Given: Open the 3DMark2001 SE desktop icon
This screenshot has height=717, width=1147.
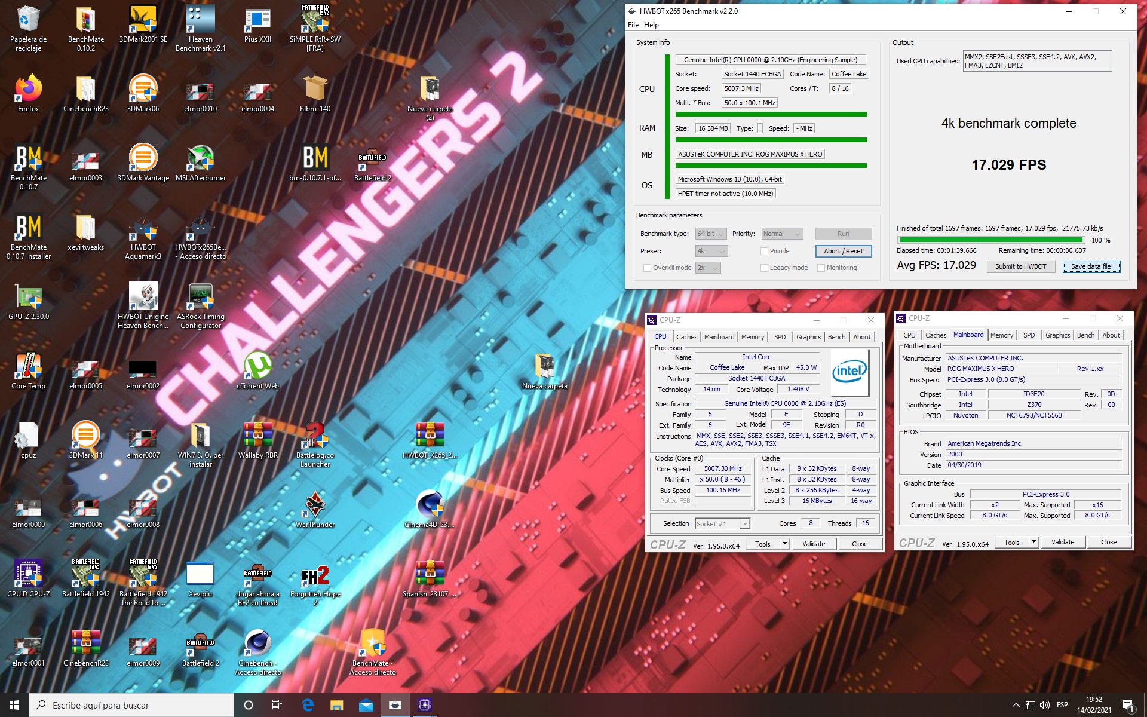Looking at the screenshot, I should point(143,24).
